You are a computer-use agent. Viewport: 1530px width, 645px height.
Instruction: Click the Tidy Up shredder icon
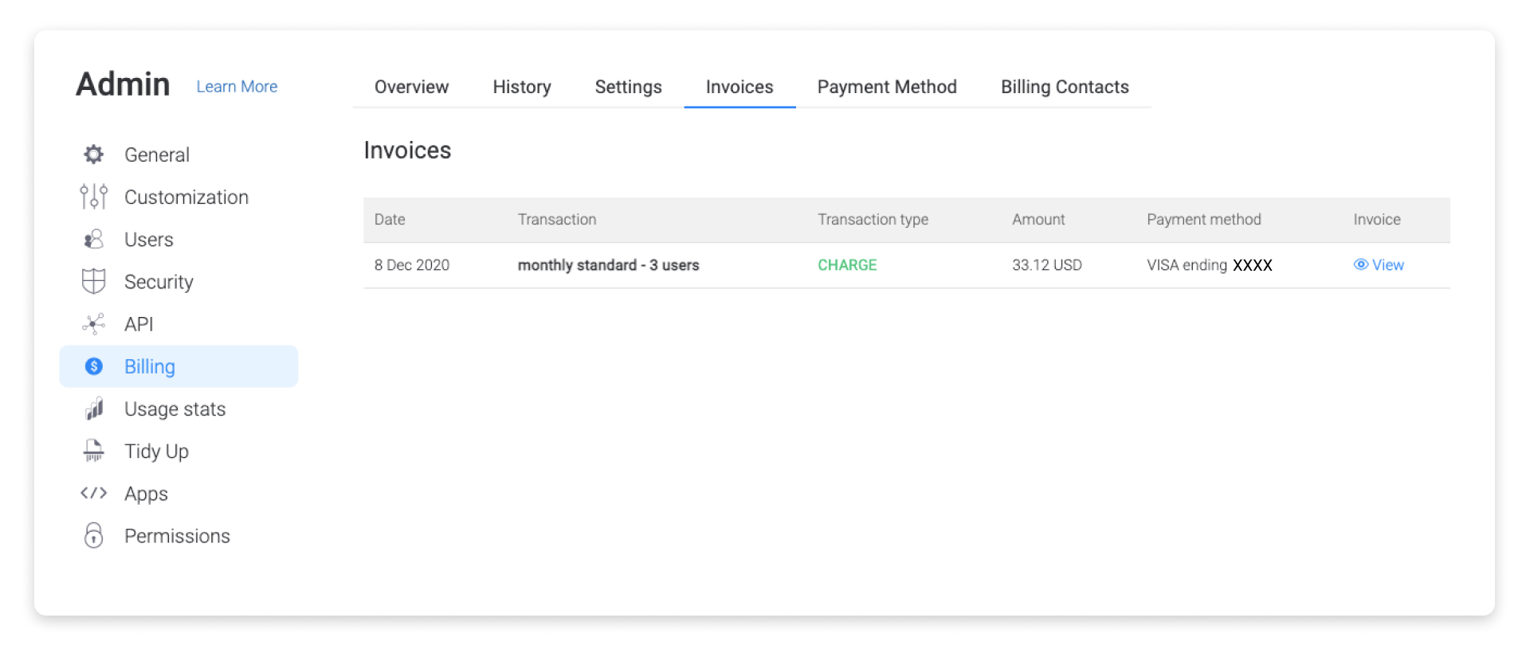[94, 451]
